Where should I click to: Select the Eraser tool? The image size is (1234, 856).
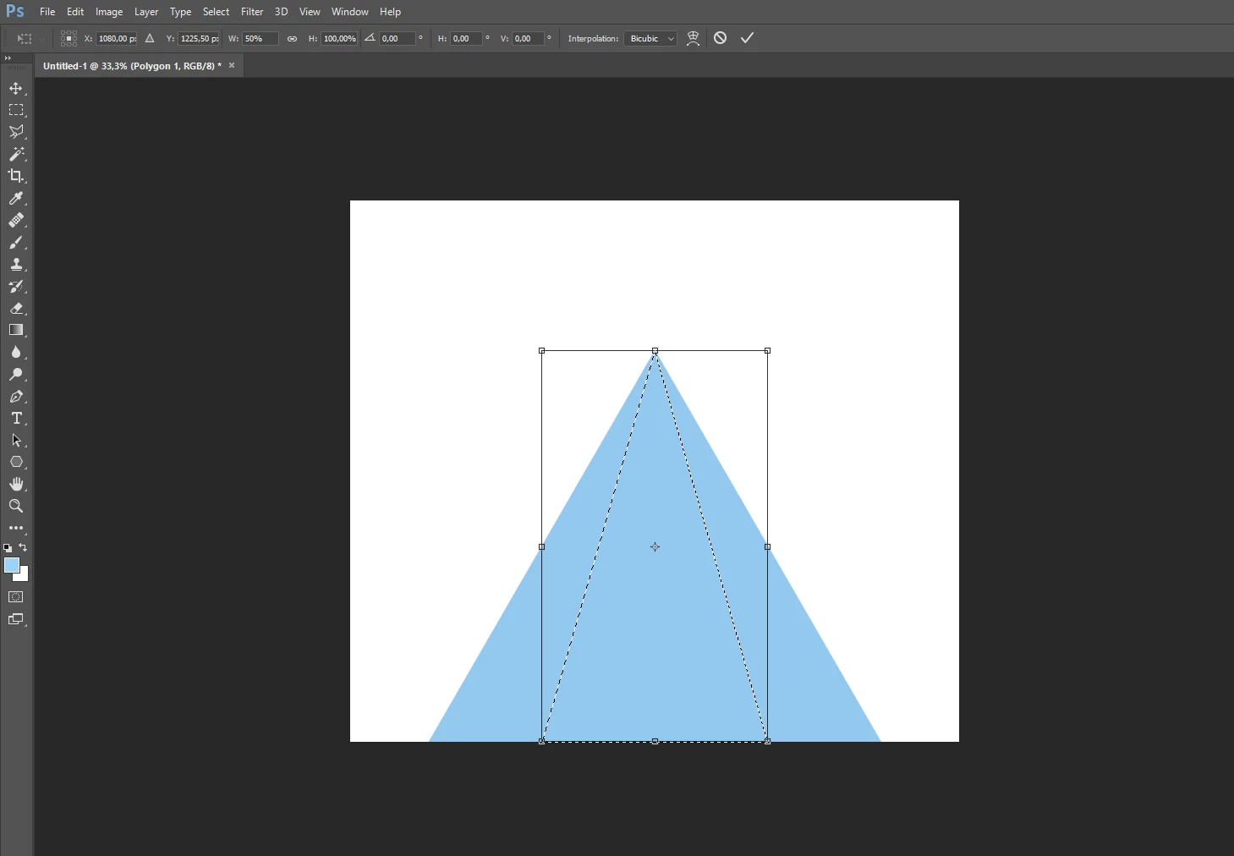[16, 309]
